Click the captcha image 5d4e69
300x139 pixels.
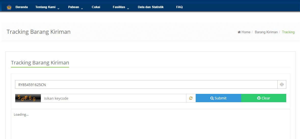pos(28,98)
